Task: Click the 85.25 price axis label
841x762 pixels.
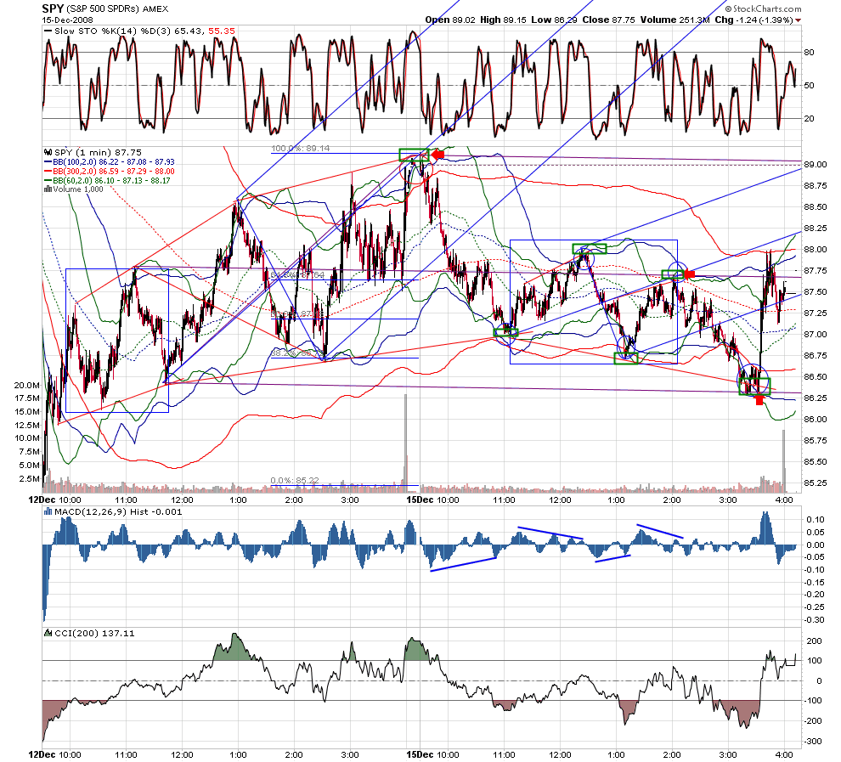Action: pos(816,483)
